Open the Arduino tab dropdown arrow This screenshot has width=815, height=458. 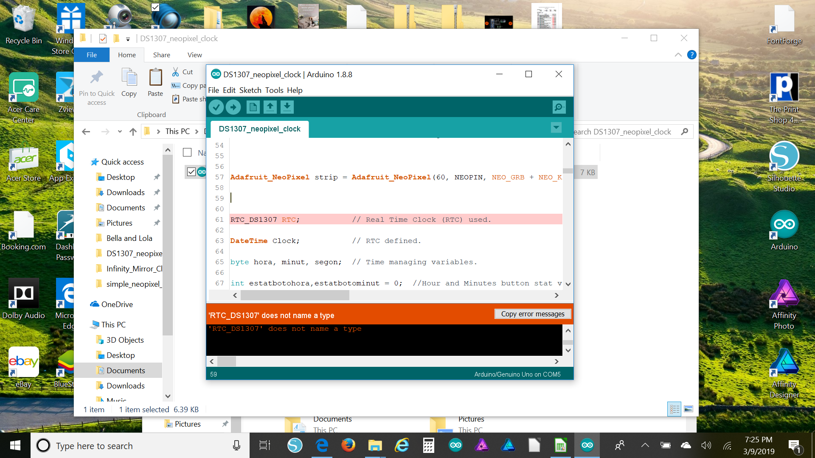coord(556,127)
